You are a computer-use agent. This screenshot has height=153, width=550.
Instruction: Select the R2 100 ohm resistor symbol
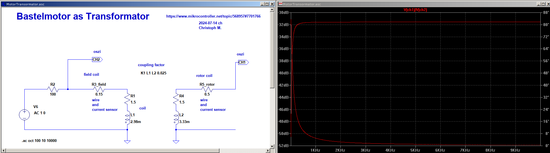(53, 89)
